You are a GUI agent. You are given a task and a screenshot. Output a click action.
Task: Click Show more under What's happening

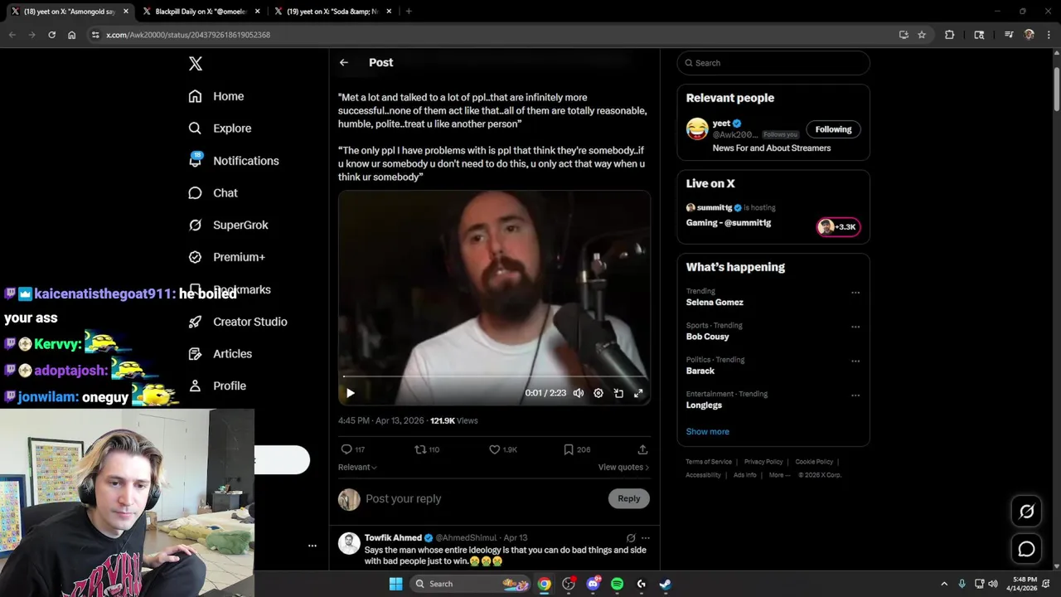[707, 432]
